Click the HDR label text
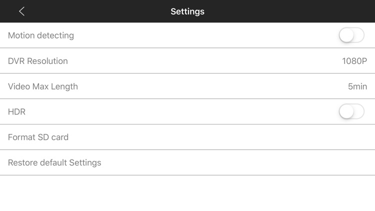 click(x=16, y=112)
